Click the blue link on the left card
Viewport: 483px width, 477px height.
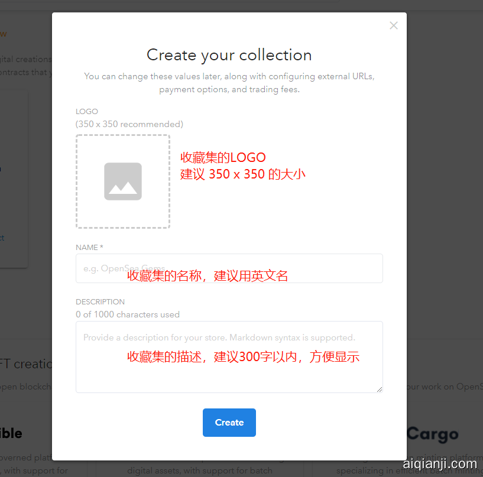tap(2, 238)
